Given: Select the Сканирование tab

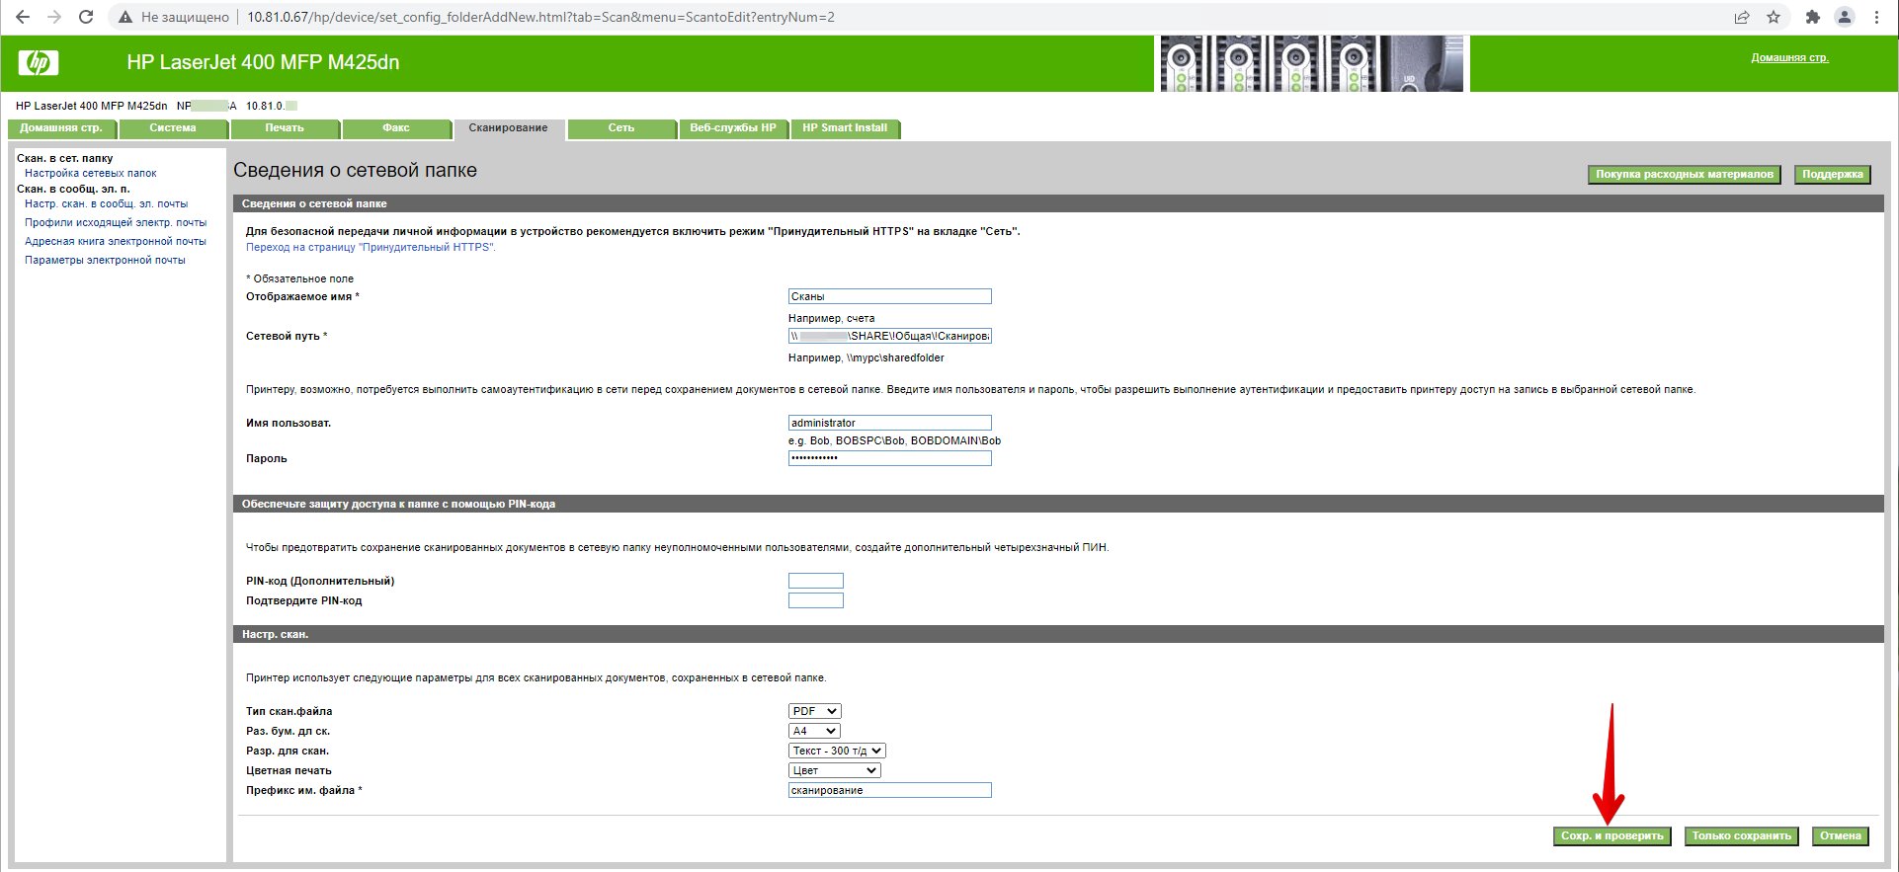Looking at the screenshot, I should 508,128.
